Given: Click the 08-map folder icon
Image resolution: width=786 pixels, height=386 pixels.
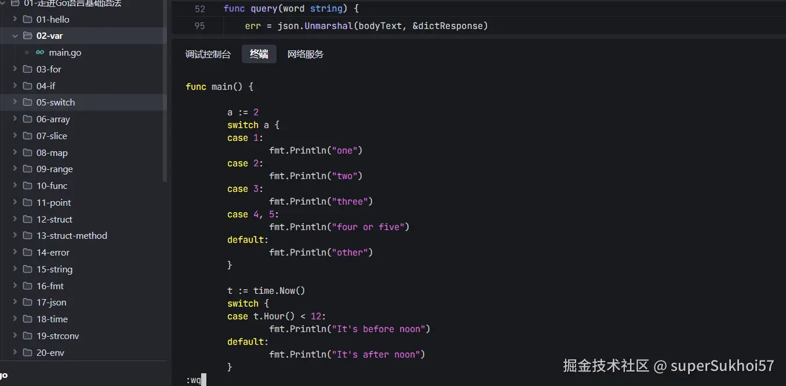Looking at the screenshot, I should click(27, 152).
